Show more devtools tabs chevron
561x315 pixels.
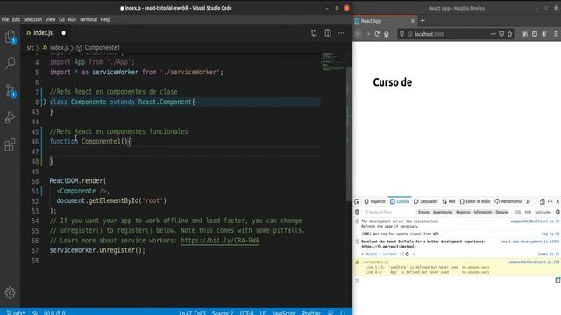point(528,201)
